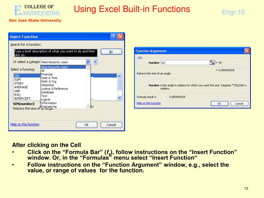This screenshot has height=198, width=264.
Task: Click Cancel in Function Arguments dialog
Action: coord(239,104)
